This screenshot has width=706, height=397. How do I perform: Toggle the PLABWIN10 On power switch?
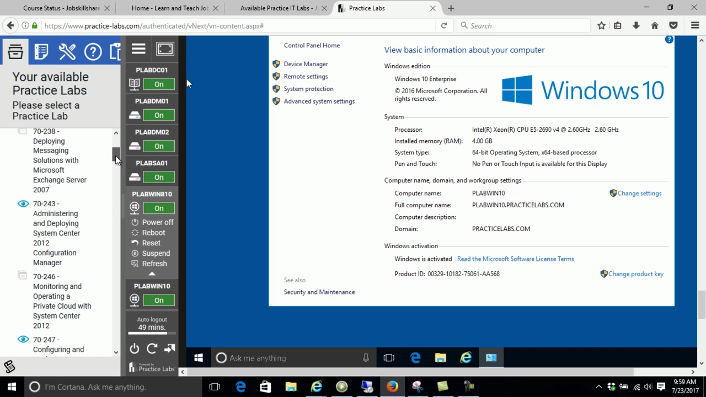[x=159, y=301]
